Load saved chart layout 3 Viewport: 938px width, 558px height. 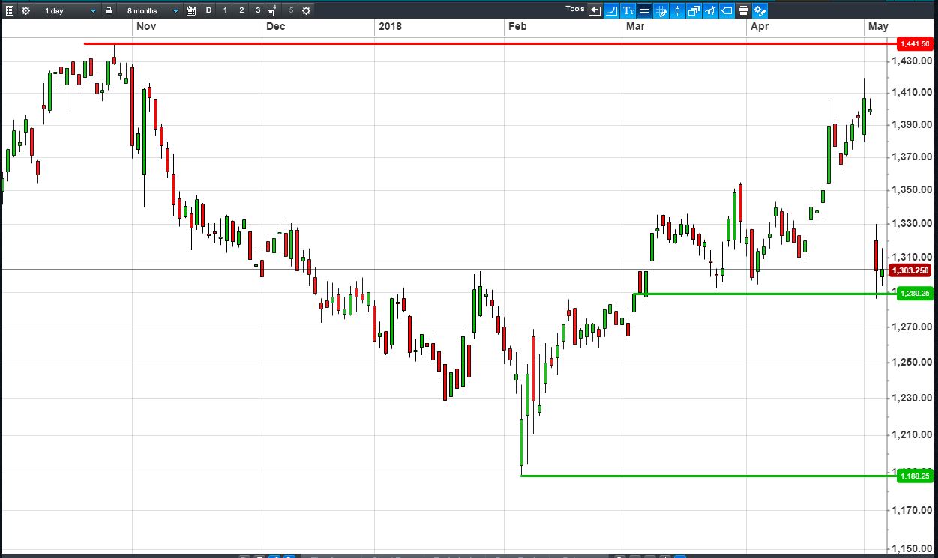pos(258,10)
